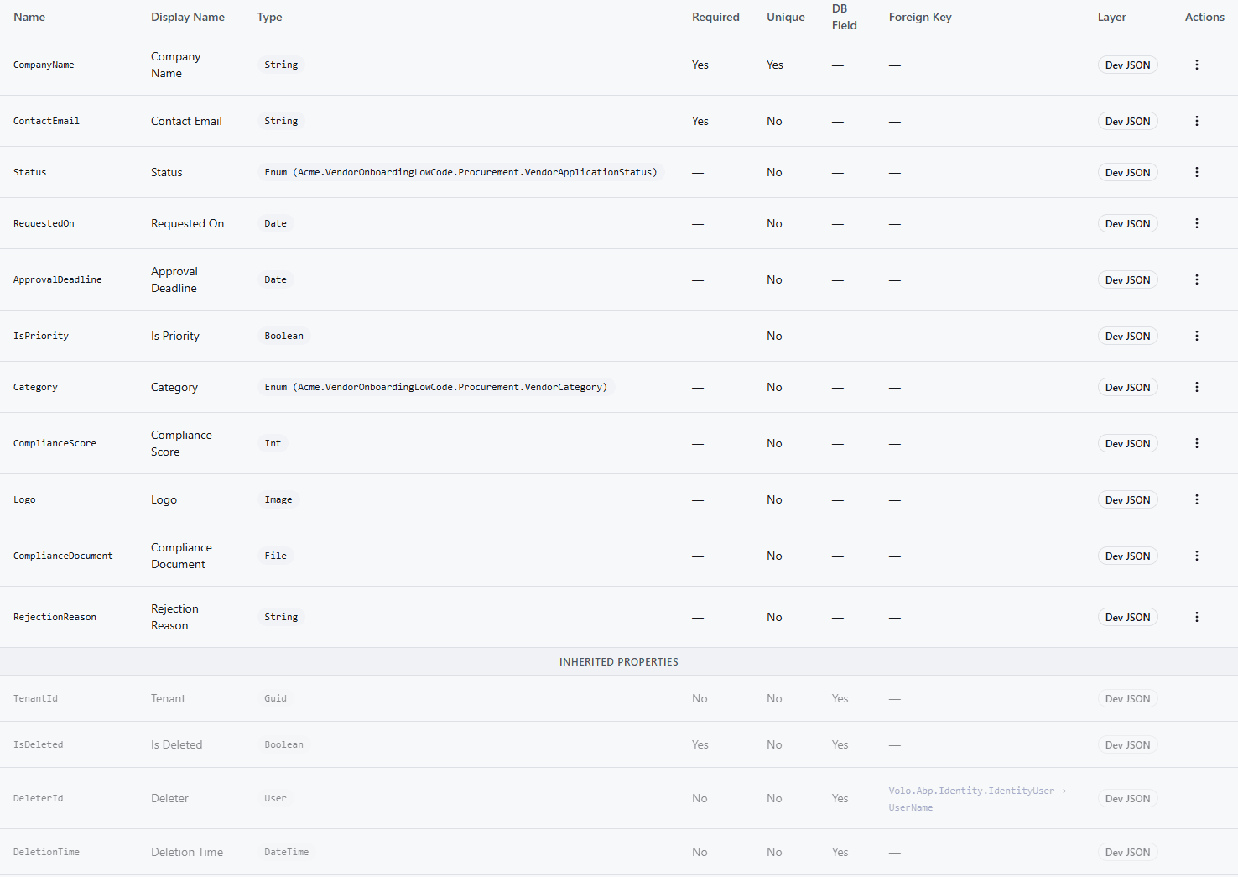Click the Layer column header
1238x877 pixels.
pyautogui.click(x=1111, y=17)
